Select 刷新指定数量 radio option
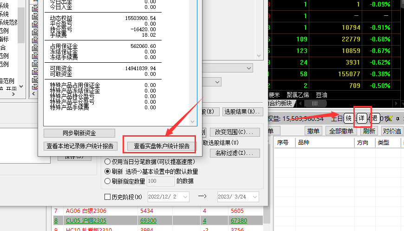This screenshot has height=231, width=404. tap(107, 181)
